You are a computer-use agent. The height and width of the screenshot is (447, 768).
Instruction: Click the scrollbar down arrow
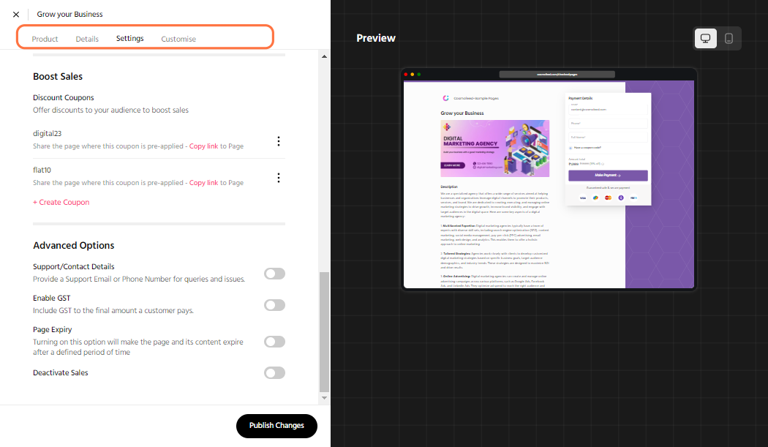click(324, 398)
